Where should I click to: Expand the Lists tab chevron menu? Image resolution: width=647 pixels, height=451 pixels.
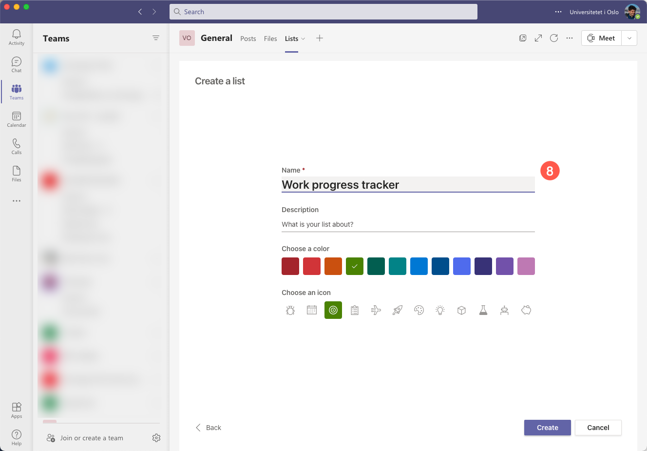pyautogui.click(x=303, y=39)
